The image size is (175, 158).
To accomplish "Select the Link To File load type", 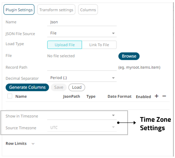I will pos(99,45).
